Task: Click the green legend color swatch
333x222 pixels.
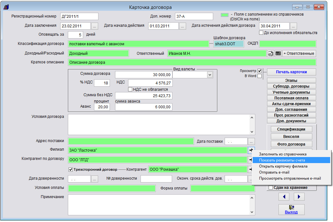Action: [225, 15]
